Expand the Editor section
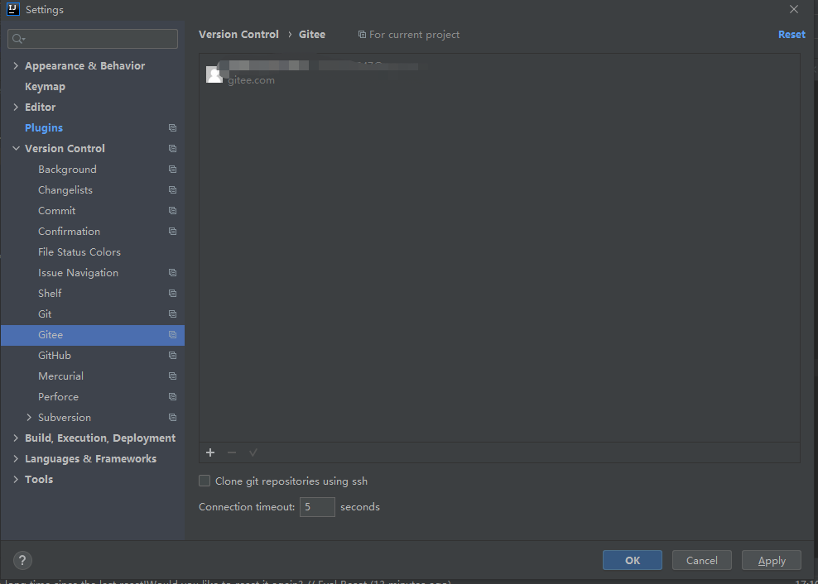818x584 pixels. click(x=16, y=107)
